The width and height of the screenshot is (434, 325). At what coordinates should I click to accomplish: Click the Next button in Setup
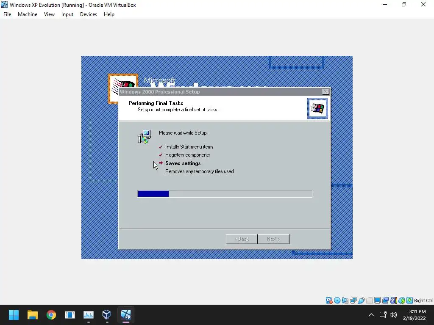[x=273, y=239]
